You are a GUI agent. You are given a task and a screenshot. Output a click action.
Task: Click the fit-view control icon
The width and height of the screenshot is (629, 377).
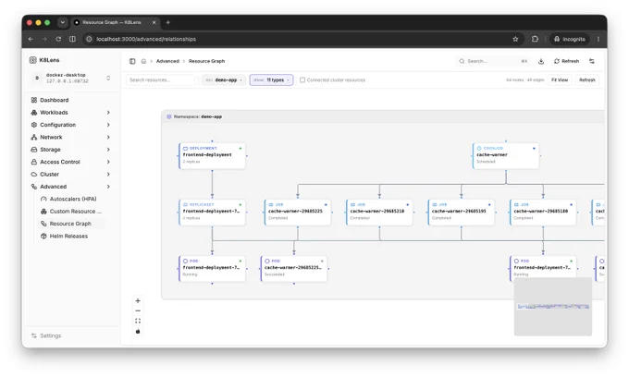click(138, 322)
